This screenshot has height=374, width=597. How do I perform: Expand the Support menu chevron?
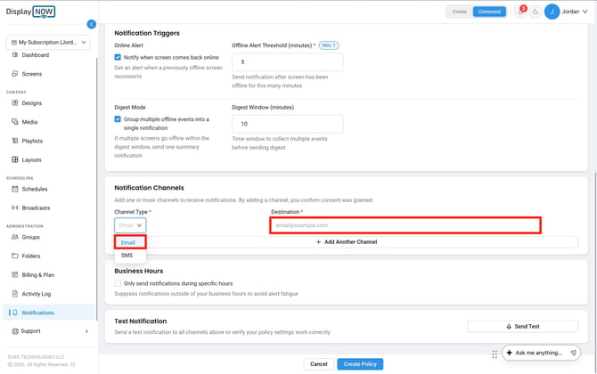click(86, 331)
